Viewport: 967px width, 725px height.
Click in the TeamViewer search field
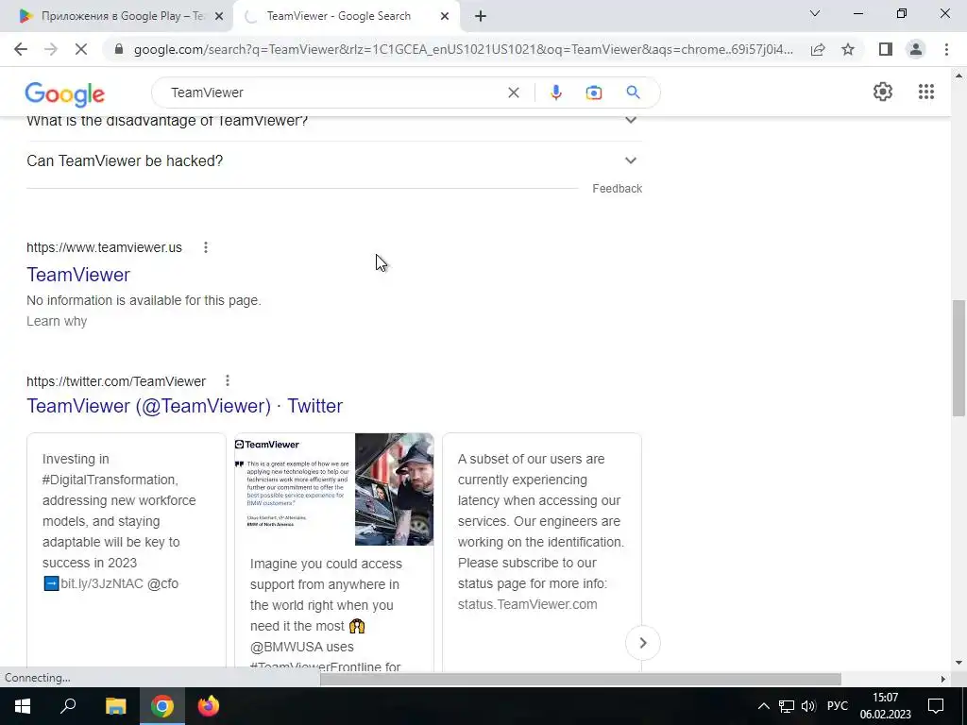coord(333,93)
